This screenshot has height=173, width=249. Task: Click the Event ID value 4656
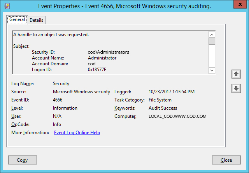(58, 100)
